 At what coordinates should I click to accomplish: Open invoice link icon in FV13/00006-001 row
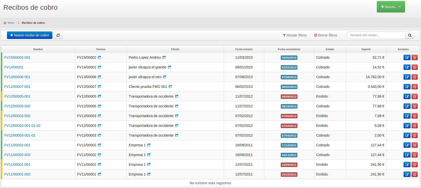99,77
